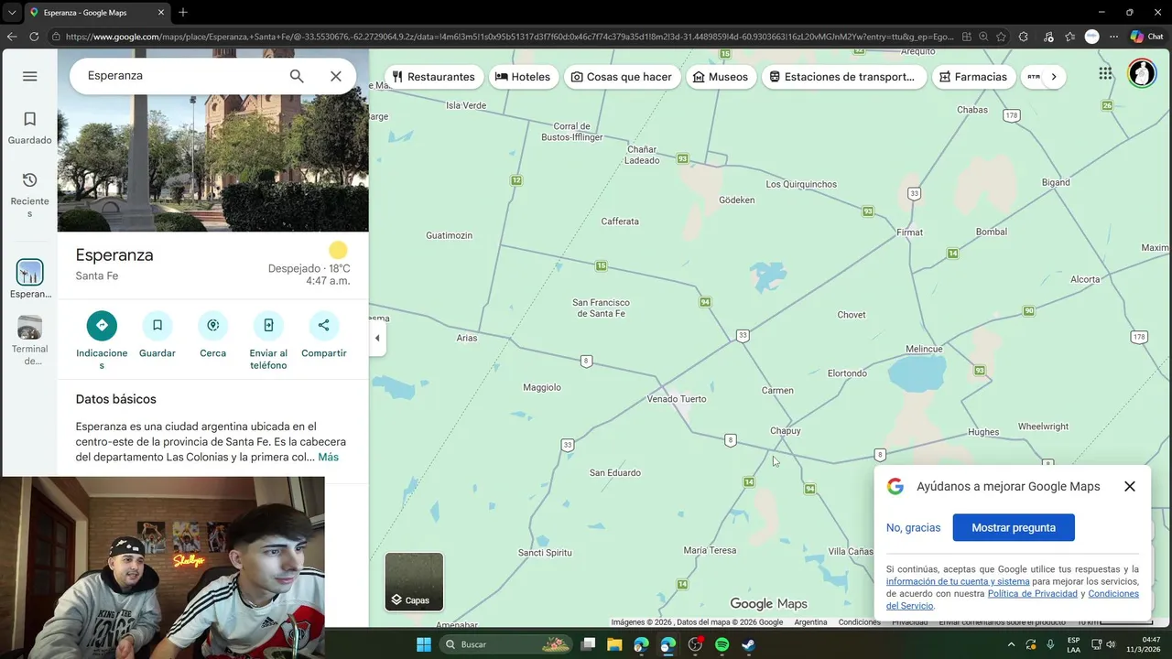
Task: Open browser extensions puzzle icon
Action: pos(1024,37)
